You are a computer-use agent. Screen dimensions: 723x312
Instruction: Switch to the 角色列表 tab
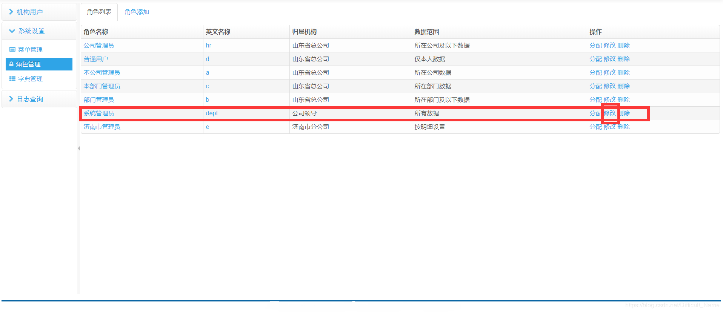[99, 12]
